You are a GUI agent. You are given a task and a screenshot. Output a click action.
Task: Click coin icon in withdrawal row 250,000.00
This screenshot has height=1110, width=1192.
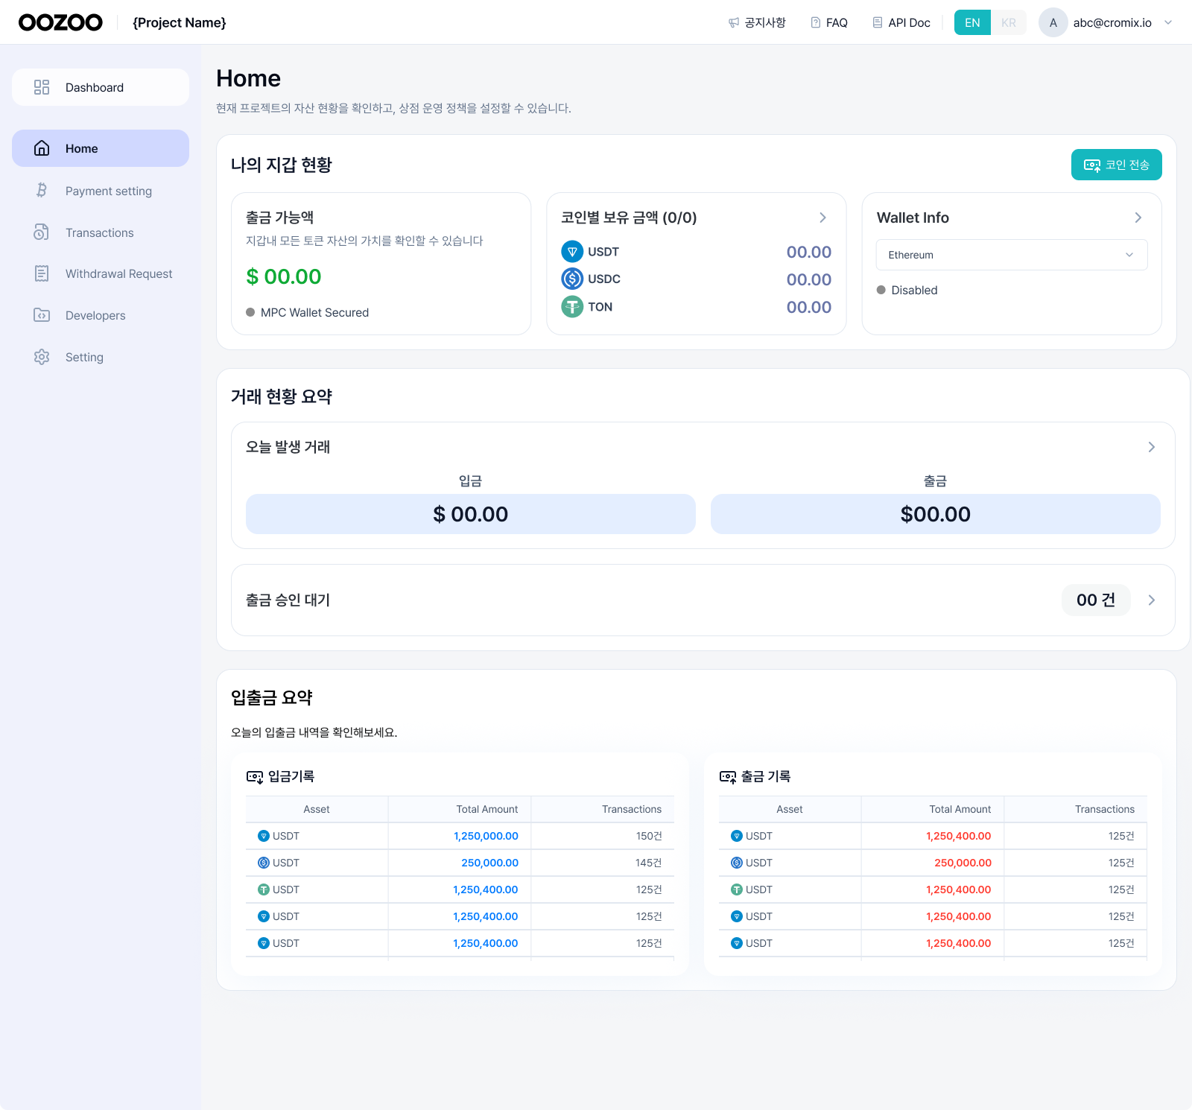coord(737,863)
